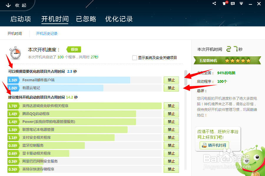Select the 联想笔记本电源管理 row

click(85, 130)
